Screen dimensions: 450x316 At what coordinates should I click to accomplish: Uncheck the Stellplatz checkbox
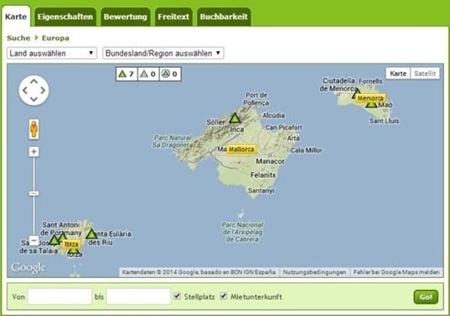coord(177,296)
